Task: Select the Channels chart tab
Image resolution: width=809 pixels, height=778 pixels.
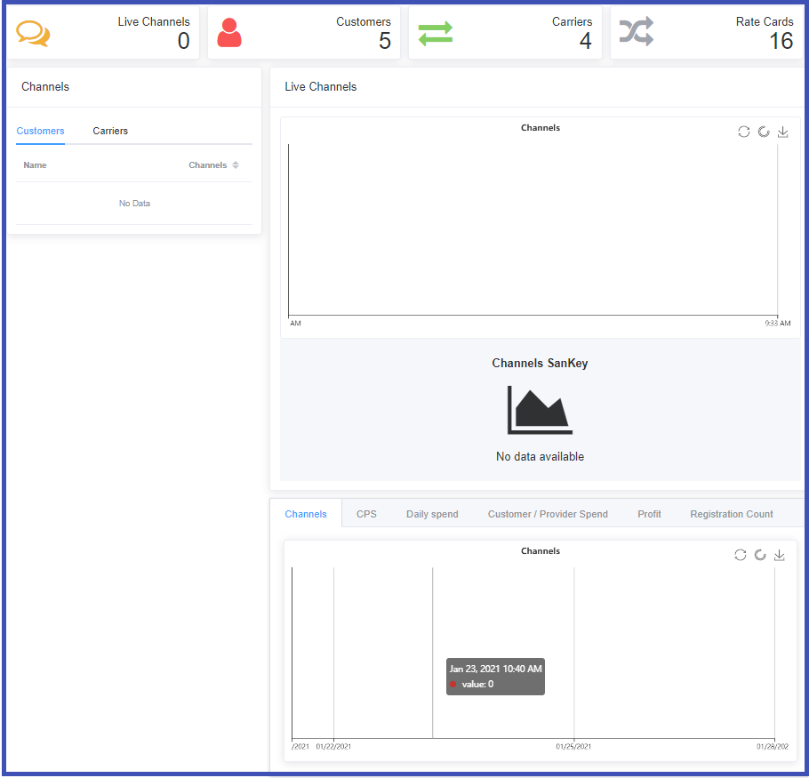Action: [306, 514]
